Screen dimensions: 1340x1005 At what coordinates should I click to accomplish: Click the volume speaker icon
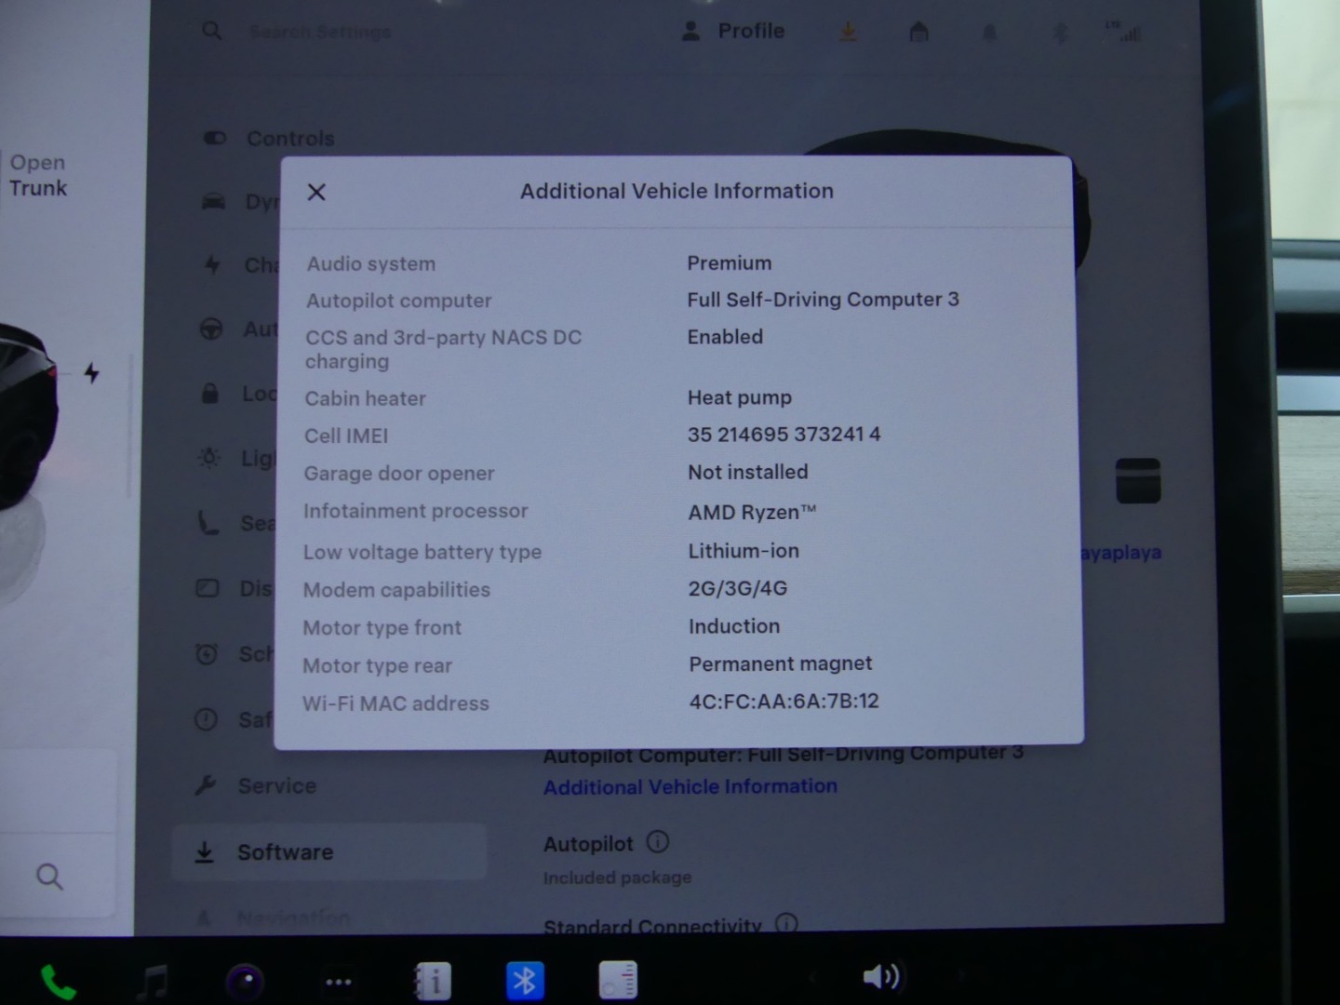pos(880,976)
